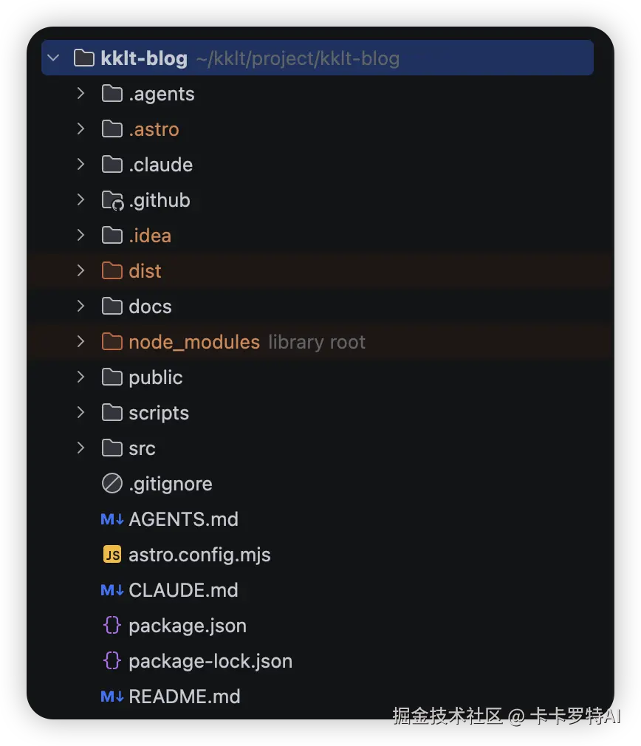Expand the .agents folder
Viewport: 641px width, 746px height.
[x=80, y=94]
